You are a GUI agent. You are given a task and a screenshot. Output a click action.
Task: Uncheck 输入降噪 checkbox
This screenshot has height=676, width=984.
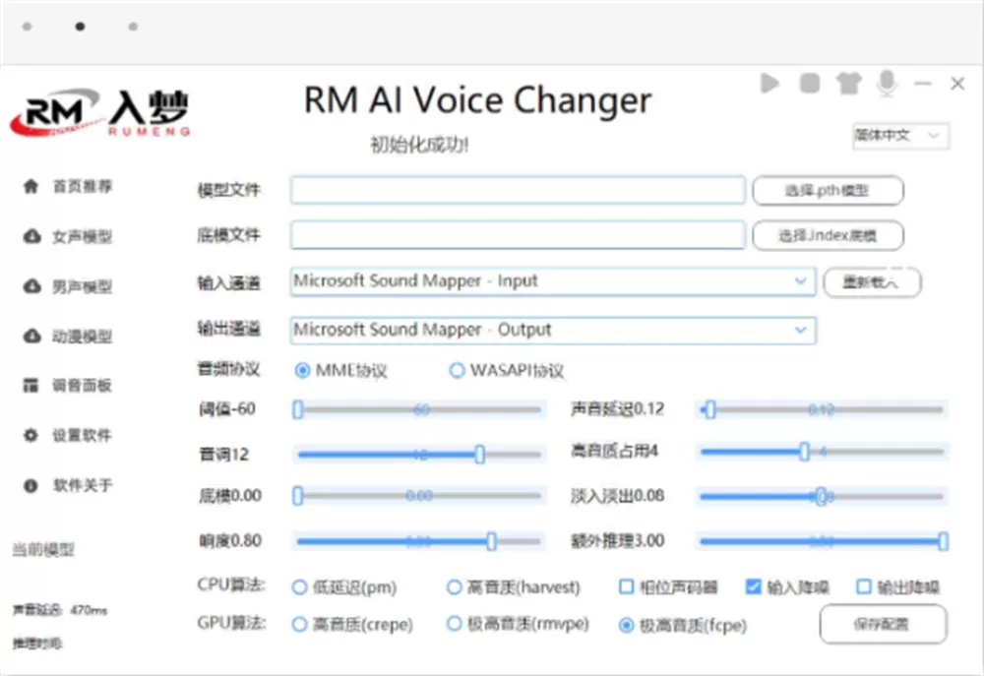click(x=753, y=586)
